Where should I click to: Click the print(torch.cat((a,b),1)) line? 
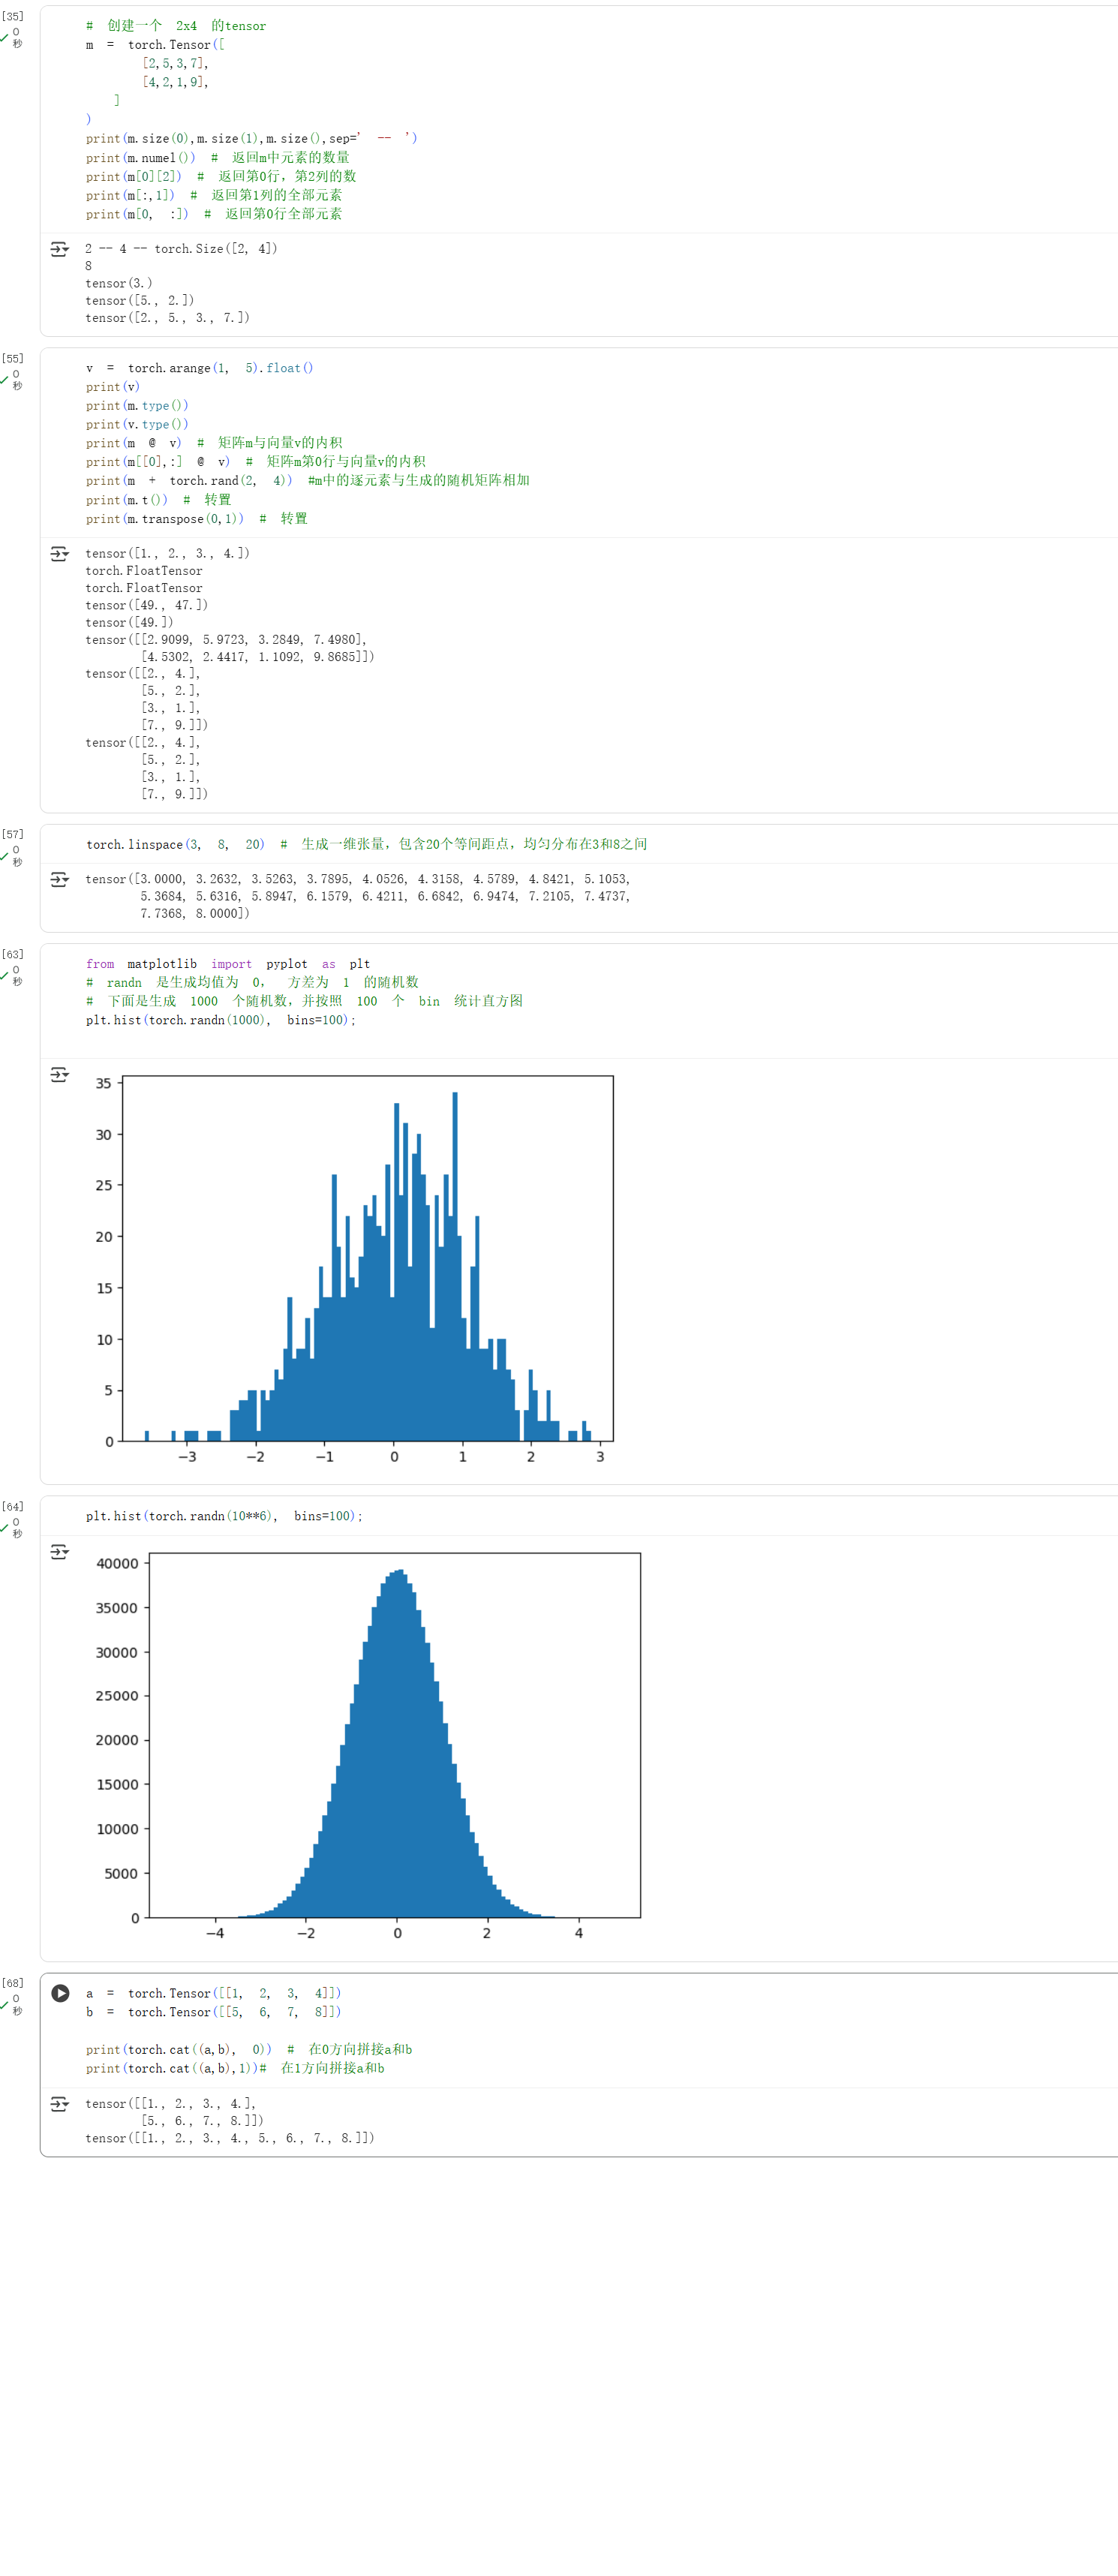pos(235,2068)
